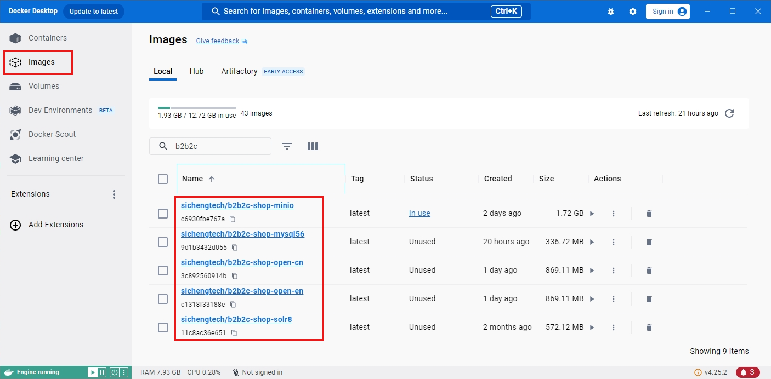The width and height of the screenshot is (771, 379).
Task: Click the version v4.25.2 indicator
Action: tap(711, 372)
